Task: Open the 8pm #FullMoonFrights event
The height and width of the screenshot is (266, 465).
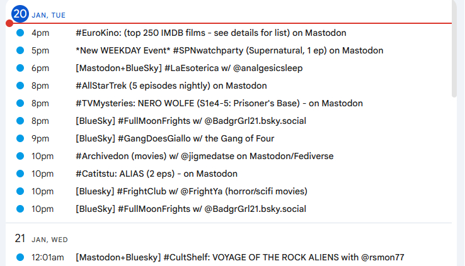Action: 191,121
